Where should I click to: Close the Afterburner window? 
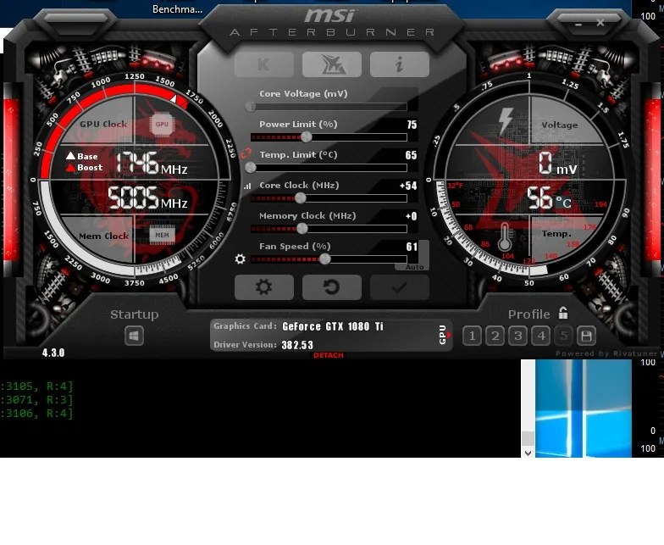[600, 23]
